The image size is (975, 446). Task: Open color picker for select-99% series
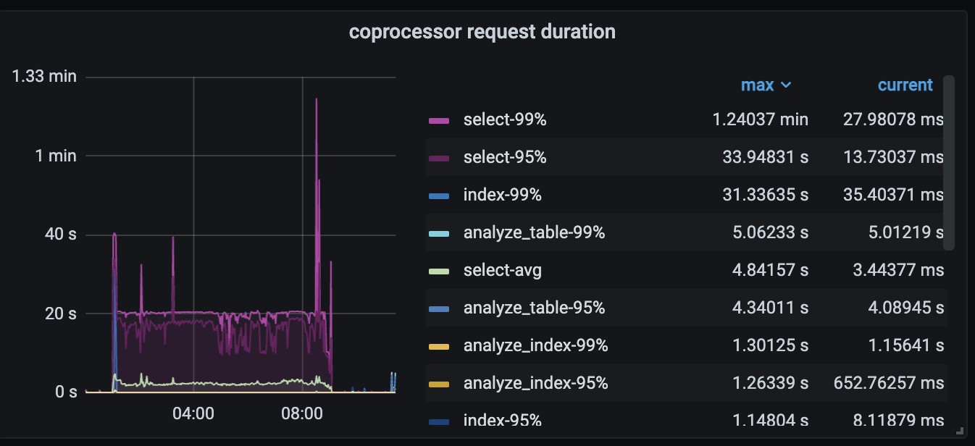pos(439,120)
